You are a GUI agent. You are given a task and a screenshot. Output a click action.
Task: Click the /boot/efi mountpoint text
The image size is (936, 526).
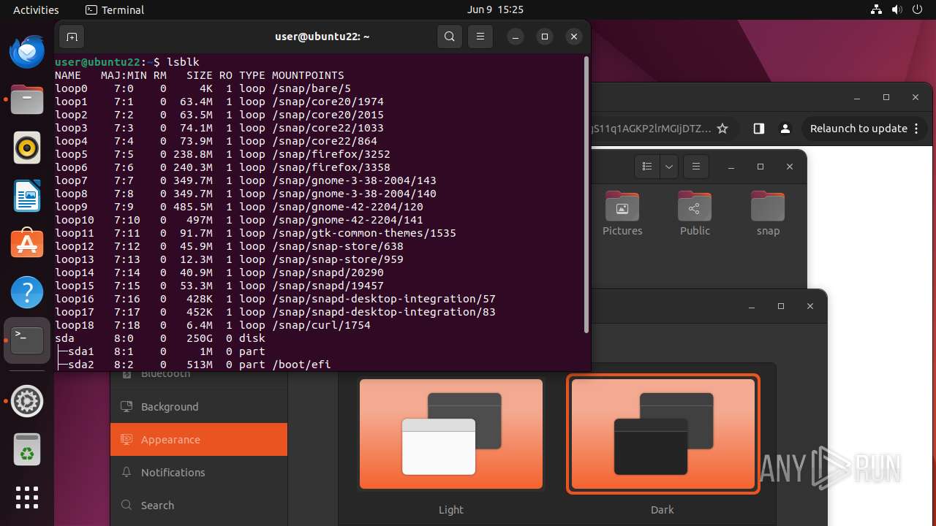pos(301,365)
